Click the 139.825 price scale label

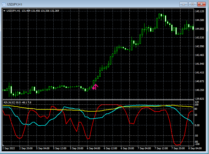pos(199,99)
